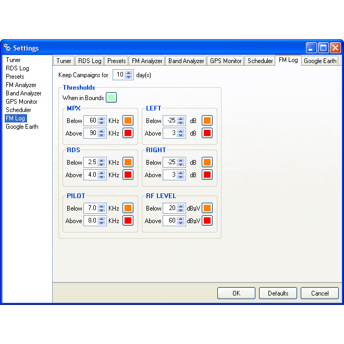Switch to the FM Analyzer tab
Screen dimensions: 344x344
pos(147,61)
